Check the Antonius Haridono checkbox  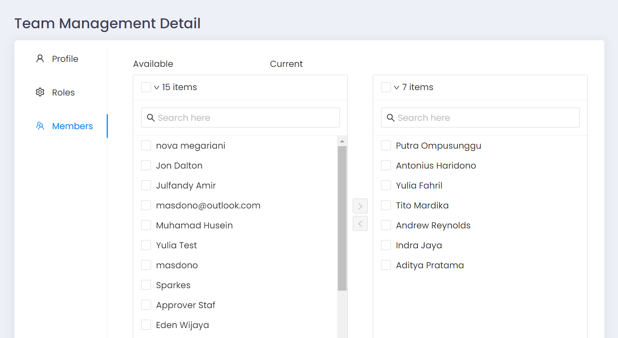386,165
